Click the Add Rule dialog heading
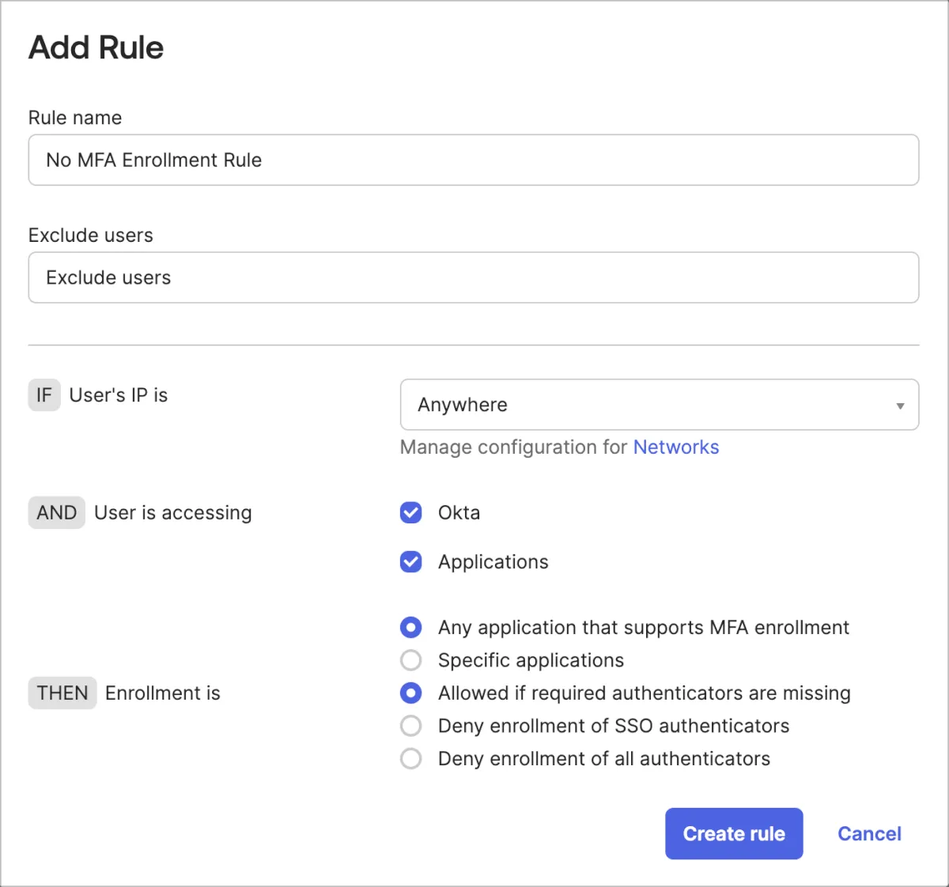The width and height of the screenshot is (949, 887). (x=96, y=48)
